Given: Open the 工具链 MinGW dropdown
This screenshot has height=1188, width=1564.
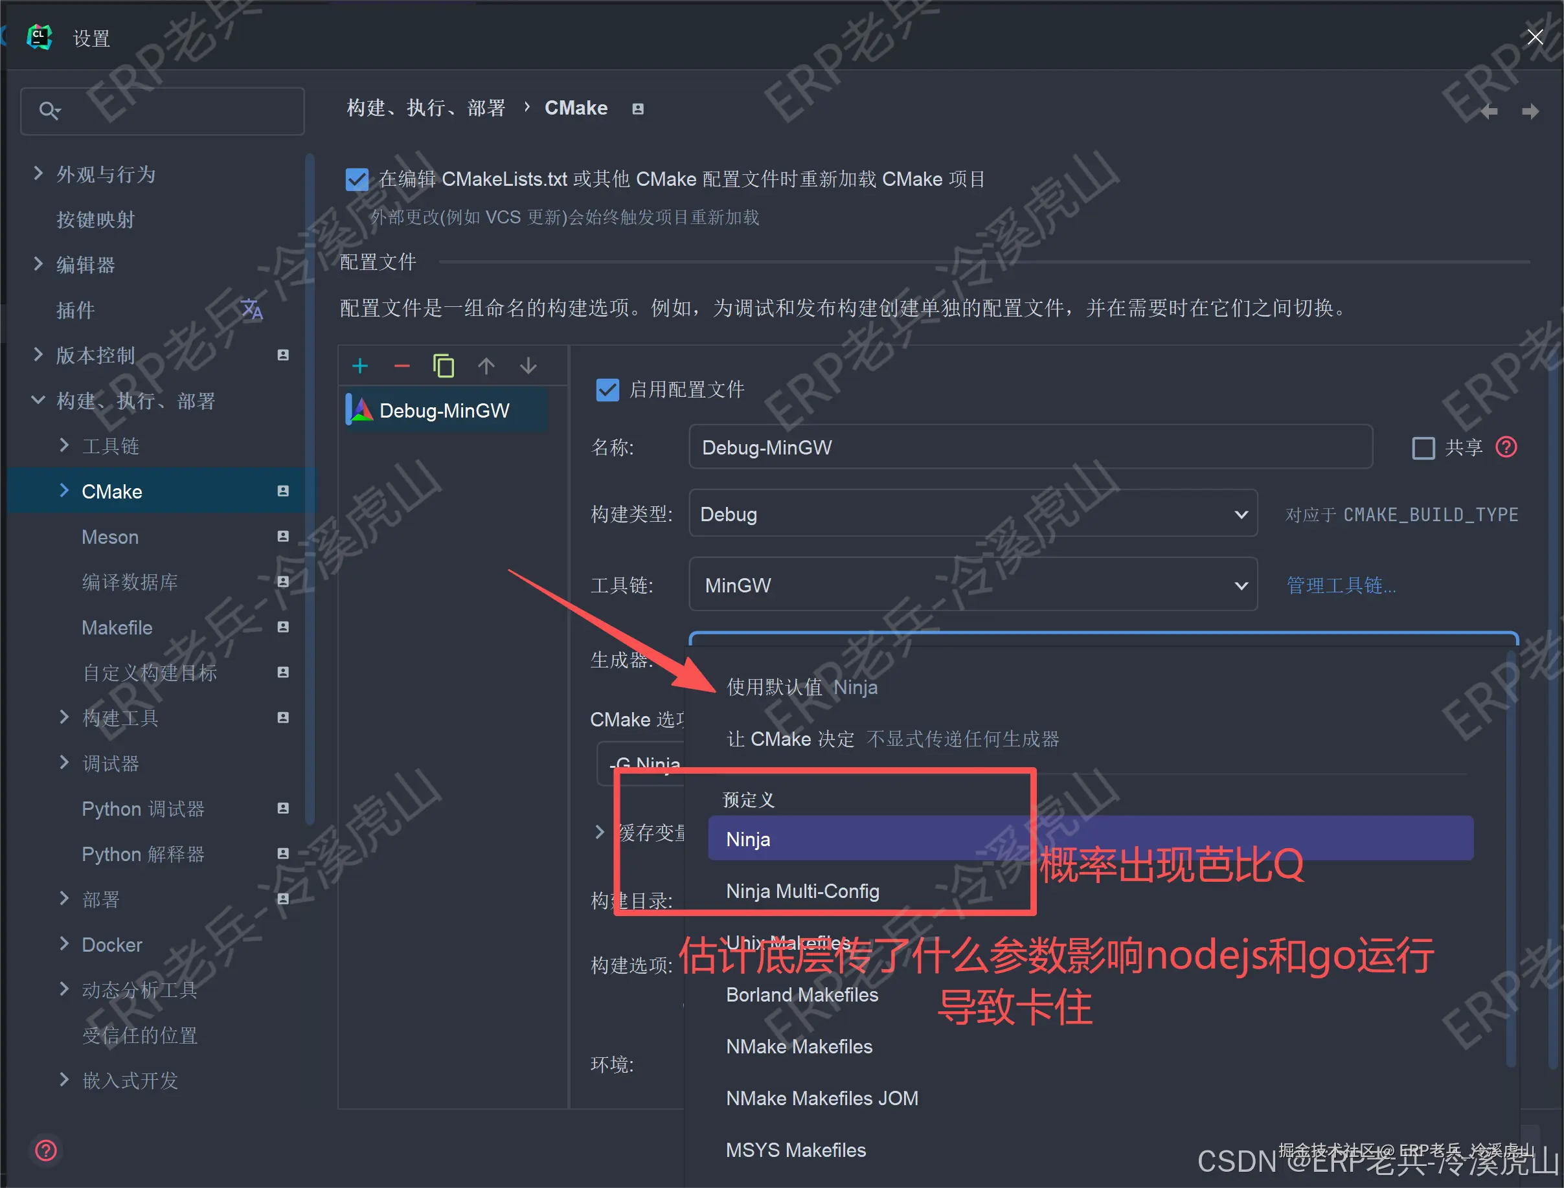Looking at the screenshot, I should point(973,585).
